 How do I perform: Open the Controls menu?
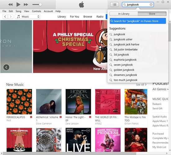[36, 11]
